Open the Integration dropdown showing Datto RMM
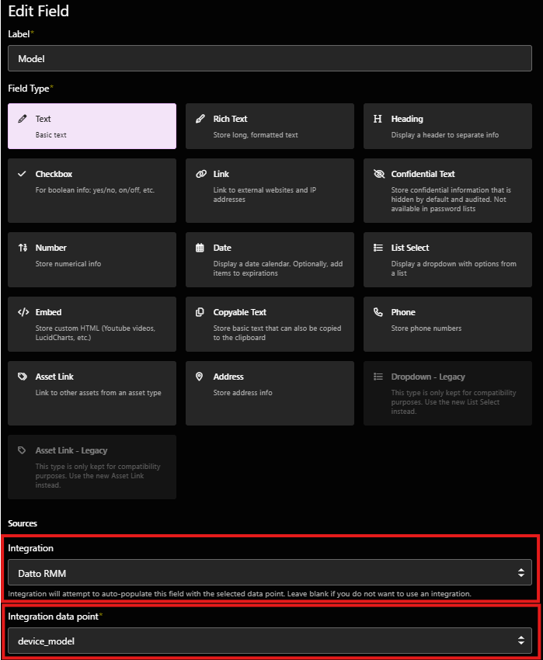Screen dimensions: 543x660 [271, 571]
